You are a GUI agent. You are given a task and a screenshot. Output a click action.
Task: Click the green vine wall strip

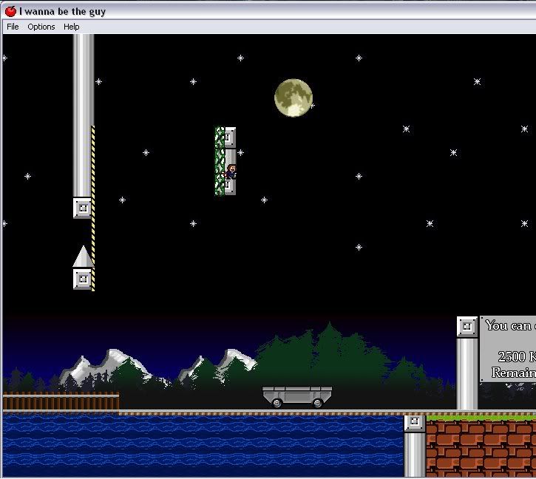click(x=220, y=161)
